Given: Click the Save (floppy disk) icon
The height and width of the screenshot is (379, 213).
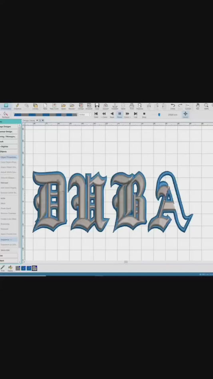Looking at the screenshot, I should [x=97, y=106].
